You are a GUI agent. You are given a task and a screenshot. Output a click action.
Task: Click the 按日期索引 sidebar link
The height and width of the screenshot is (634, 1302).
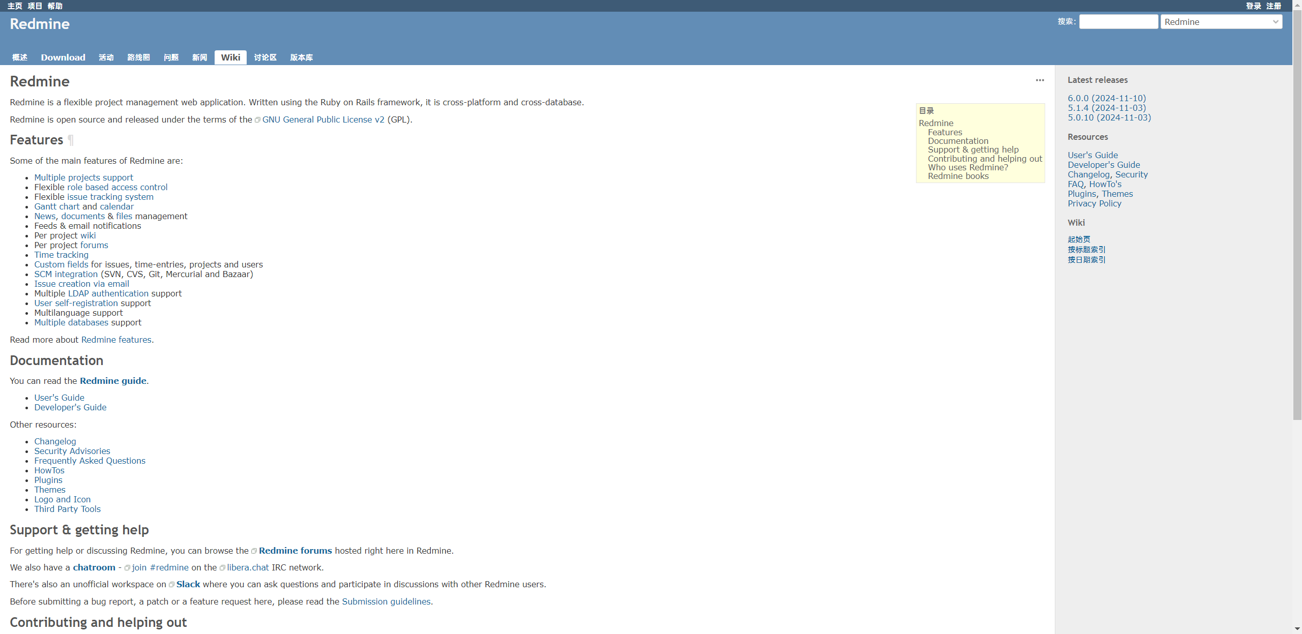coord(1086,259)
